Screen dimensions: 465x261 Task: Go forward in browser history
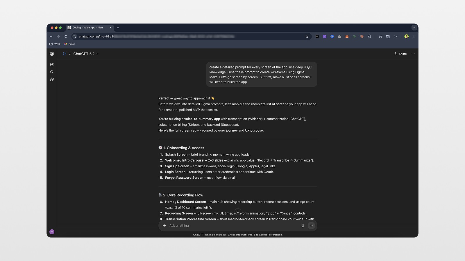(x=58, y=37)
